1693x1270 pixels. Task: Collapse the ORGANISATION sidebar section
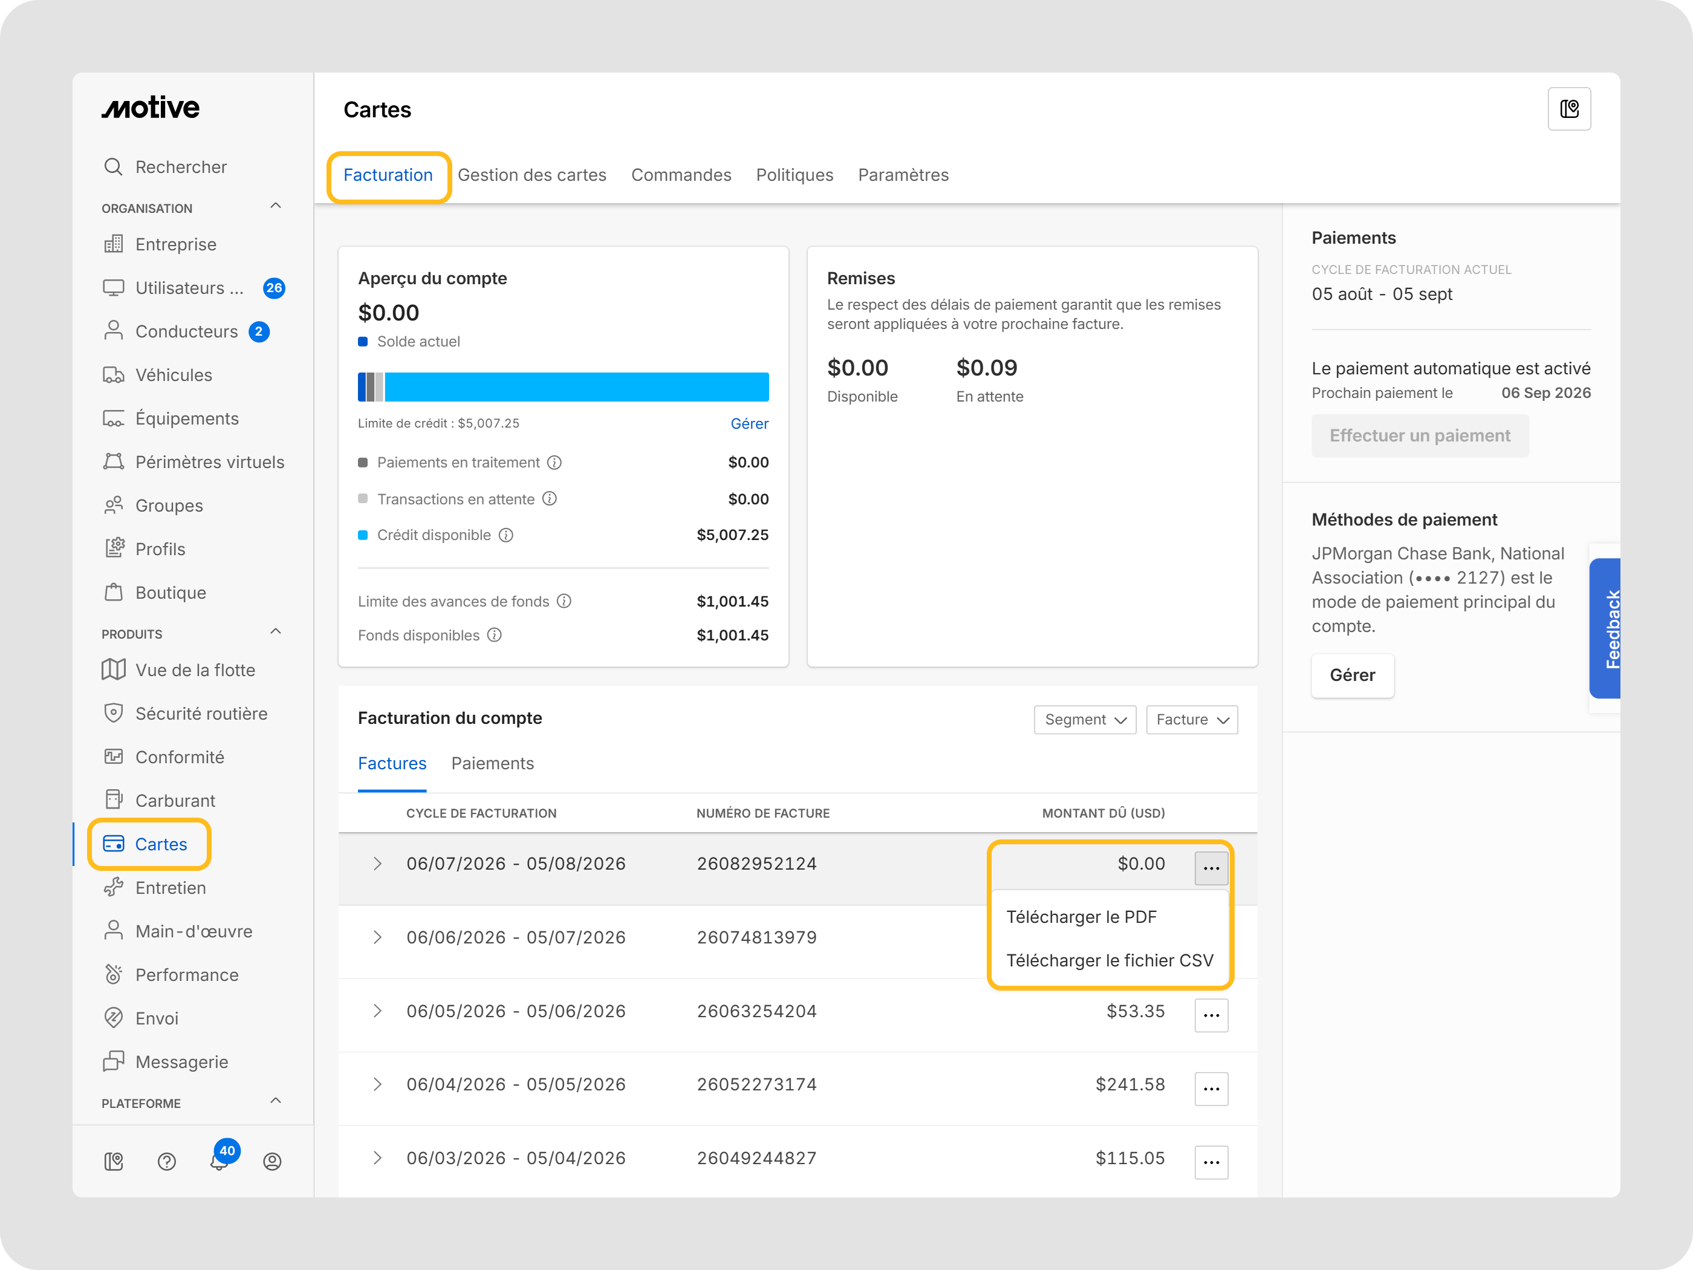pos(276,206)
